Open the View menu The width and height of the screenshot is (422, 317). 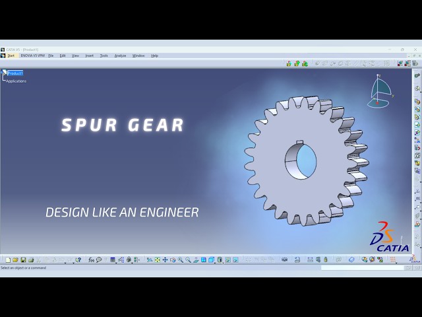click(75, 55)
